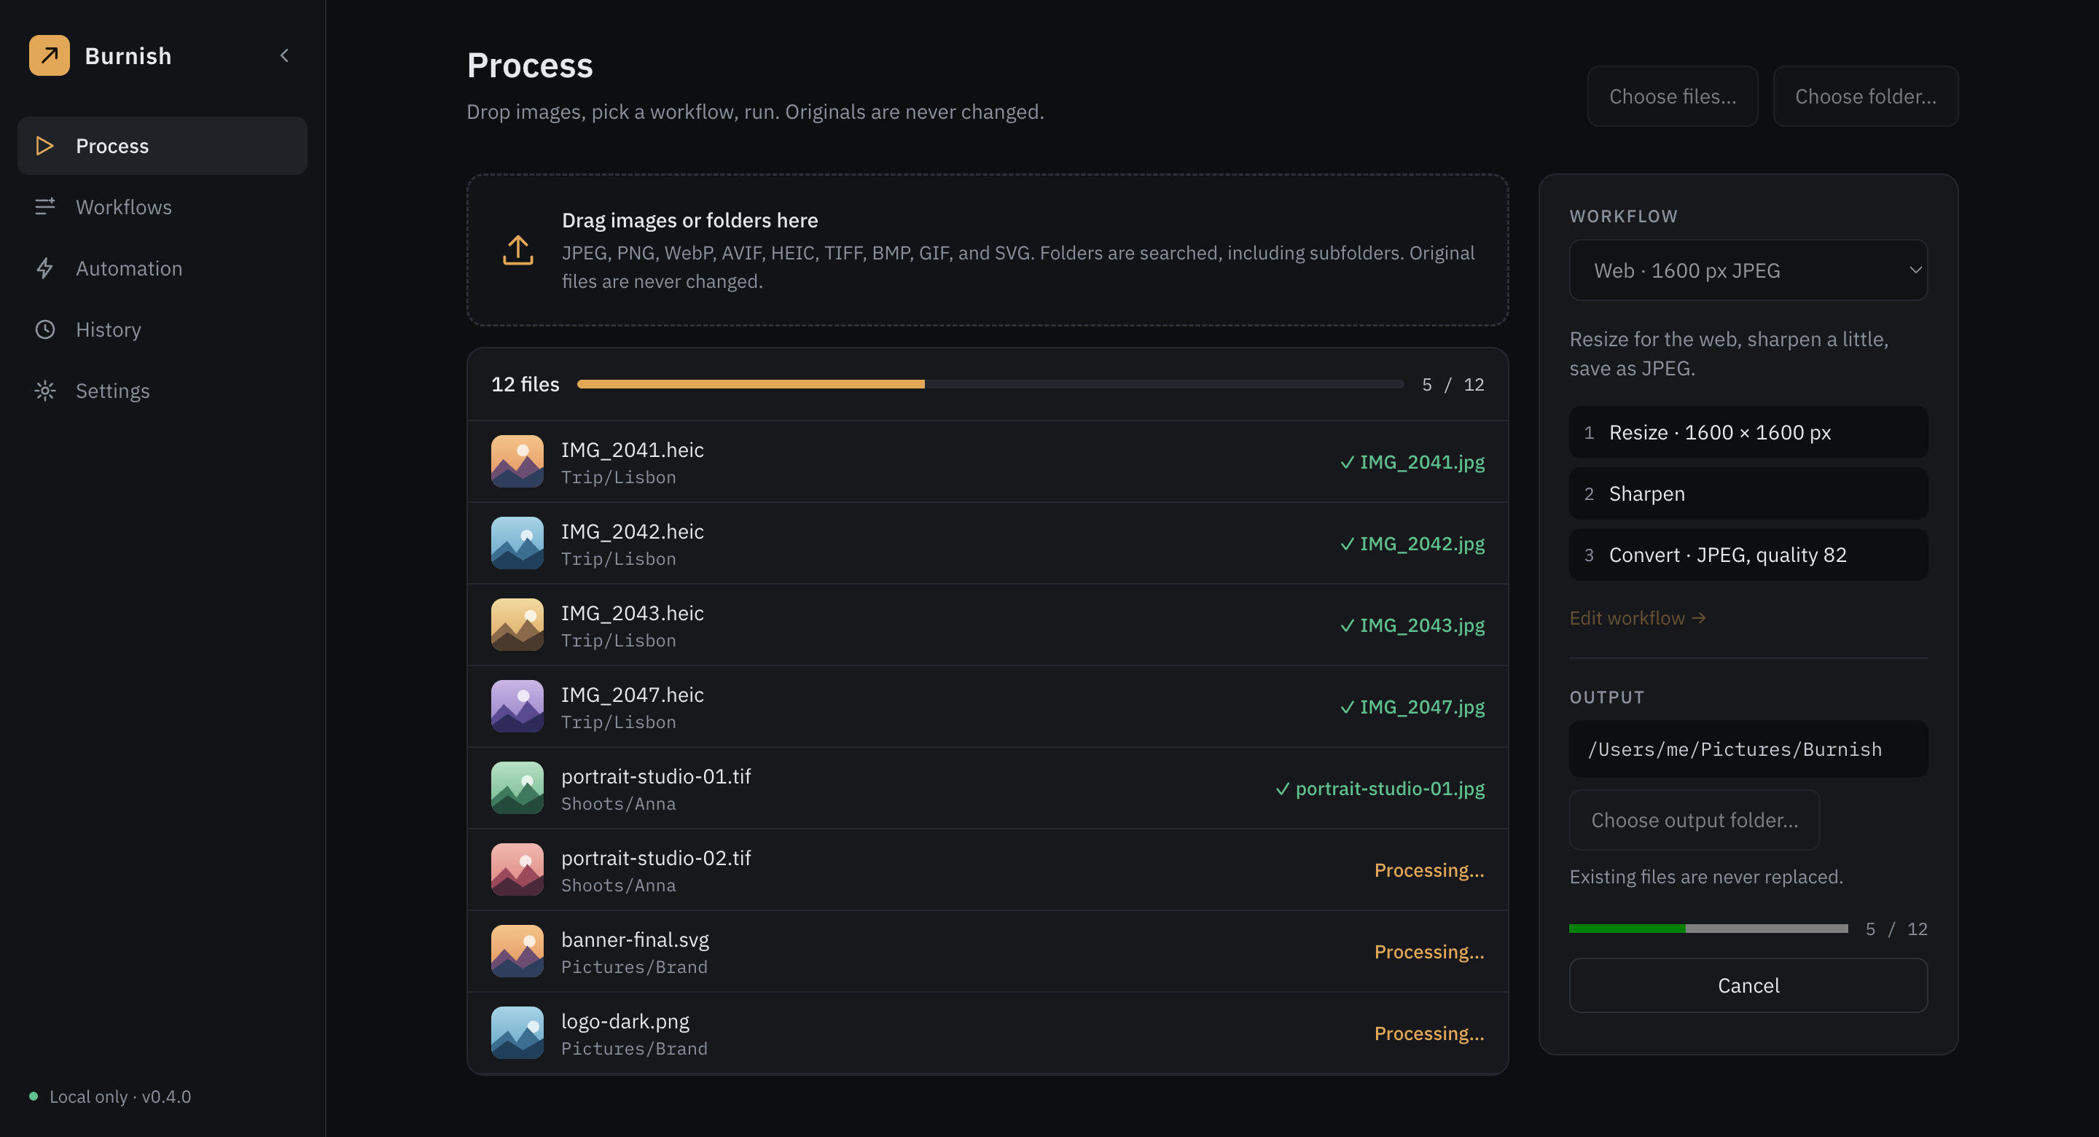Click the Settings gear icon
The height and width of the screenshot is (1137, 2099).
tap(44, 391)
